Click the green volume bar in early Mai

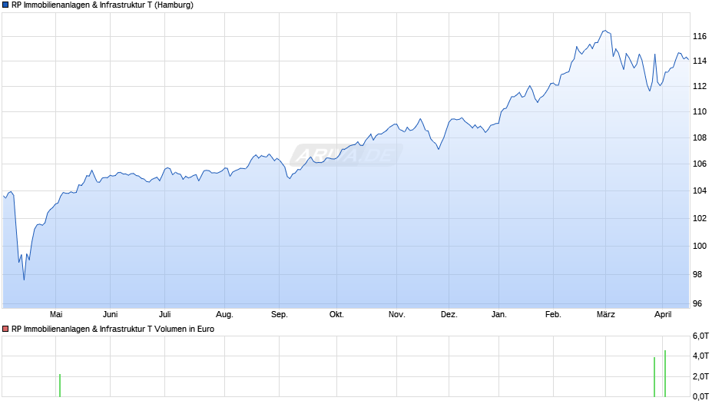[x=60, y=386]
